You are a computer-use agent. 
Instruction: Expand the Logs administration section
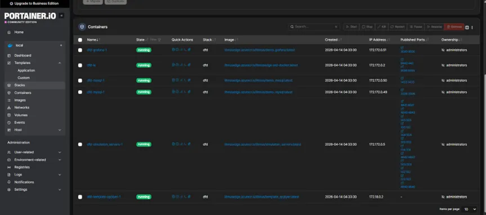[60, 174]
